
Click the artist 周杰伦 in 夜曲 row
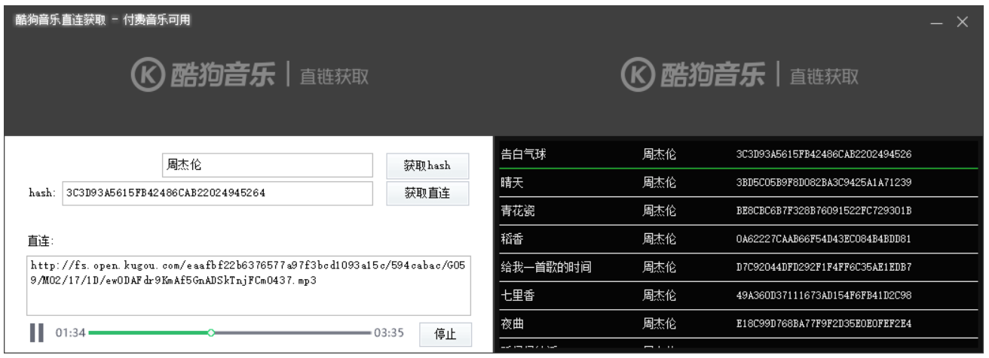[x=659, y=324]
